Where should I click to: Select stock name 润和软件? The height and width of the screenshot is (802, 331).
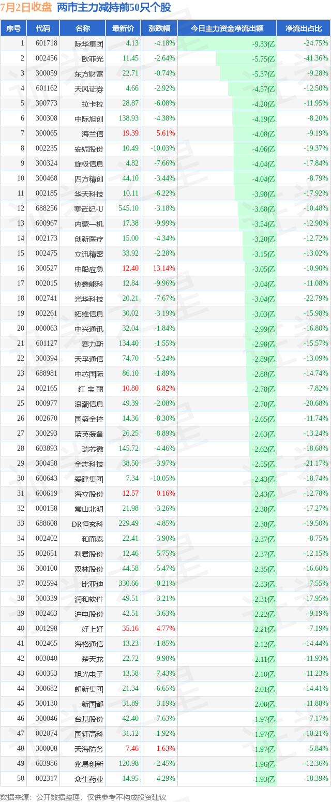(x=89, y=599)
